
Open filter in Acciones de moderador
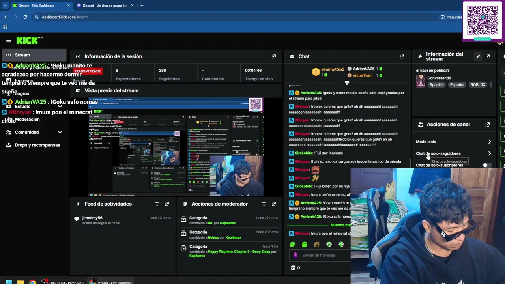coord(264,204)
